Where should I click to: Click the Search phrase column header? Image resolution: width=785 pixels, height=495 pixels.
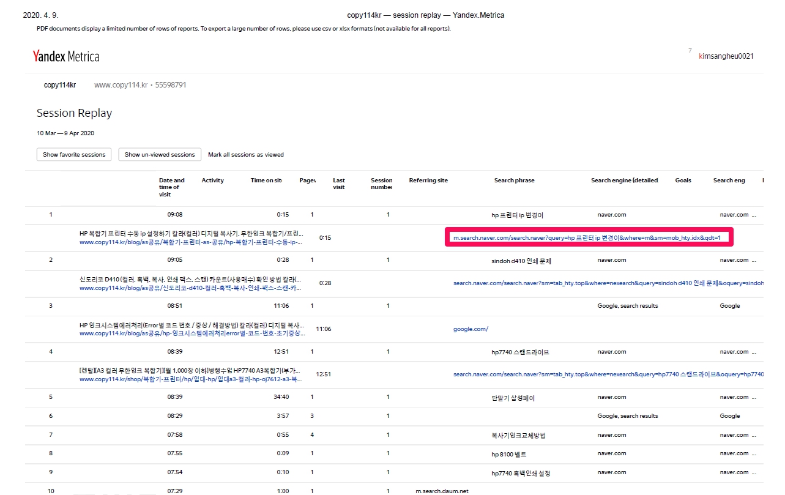point(514,181)
